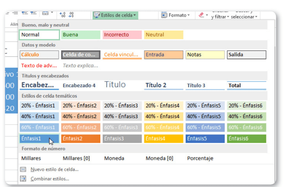Select the Nuevo estilo de celda... option

click(x=55, y=169)
